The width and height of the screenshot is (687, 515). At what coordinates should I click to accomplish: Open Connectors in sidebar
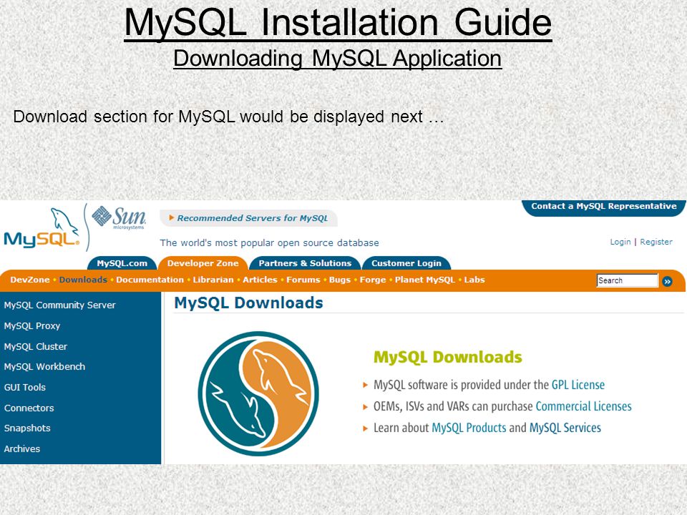[29, 408]
